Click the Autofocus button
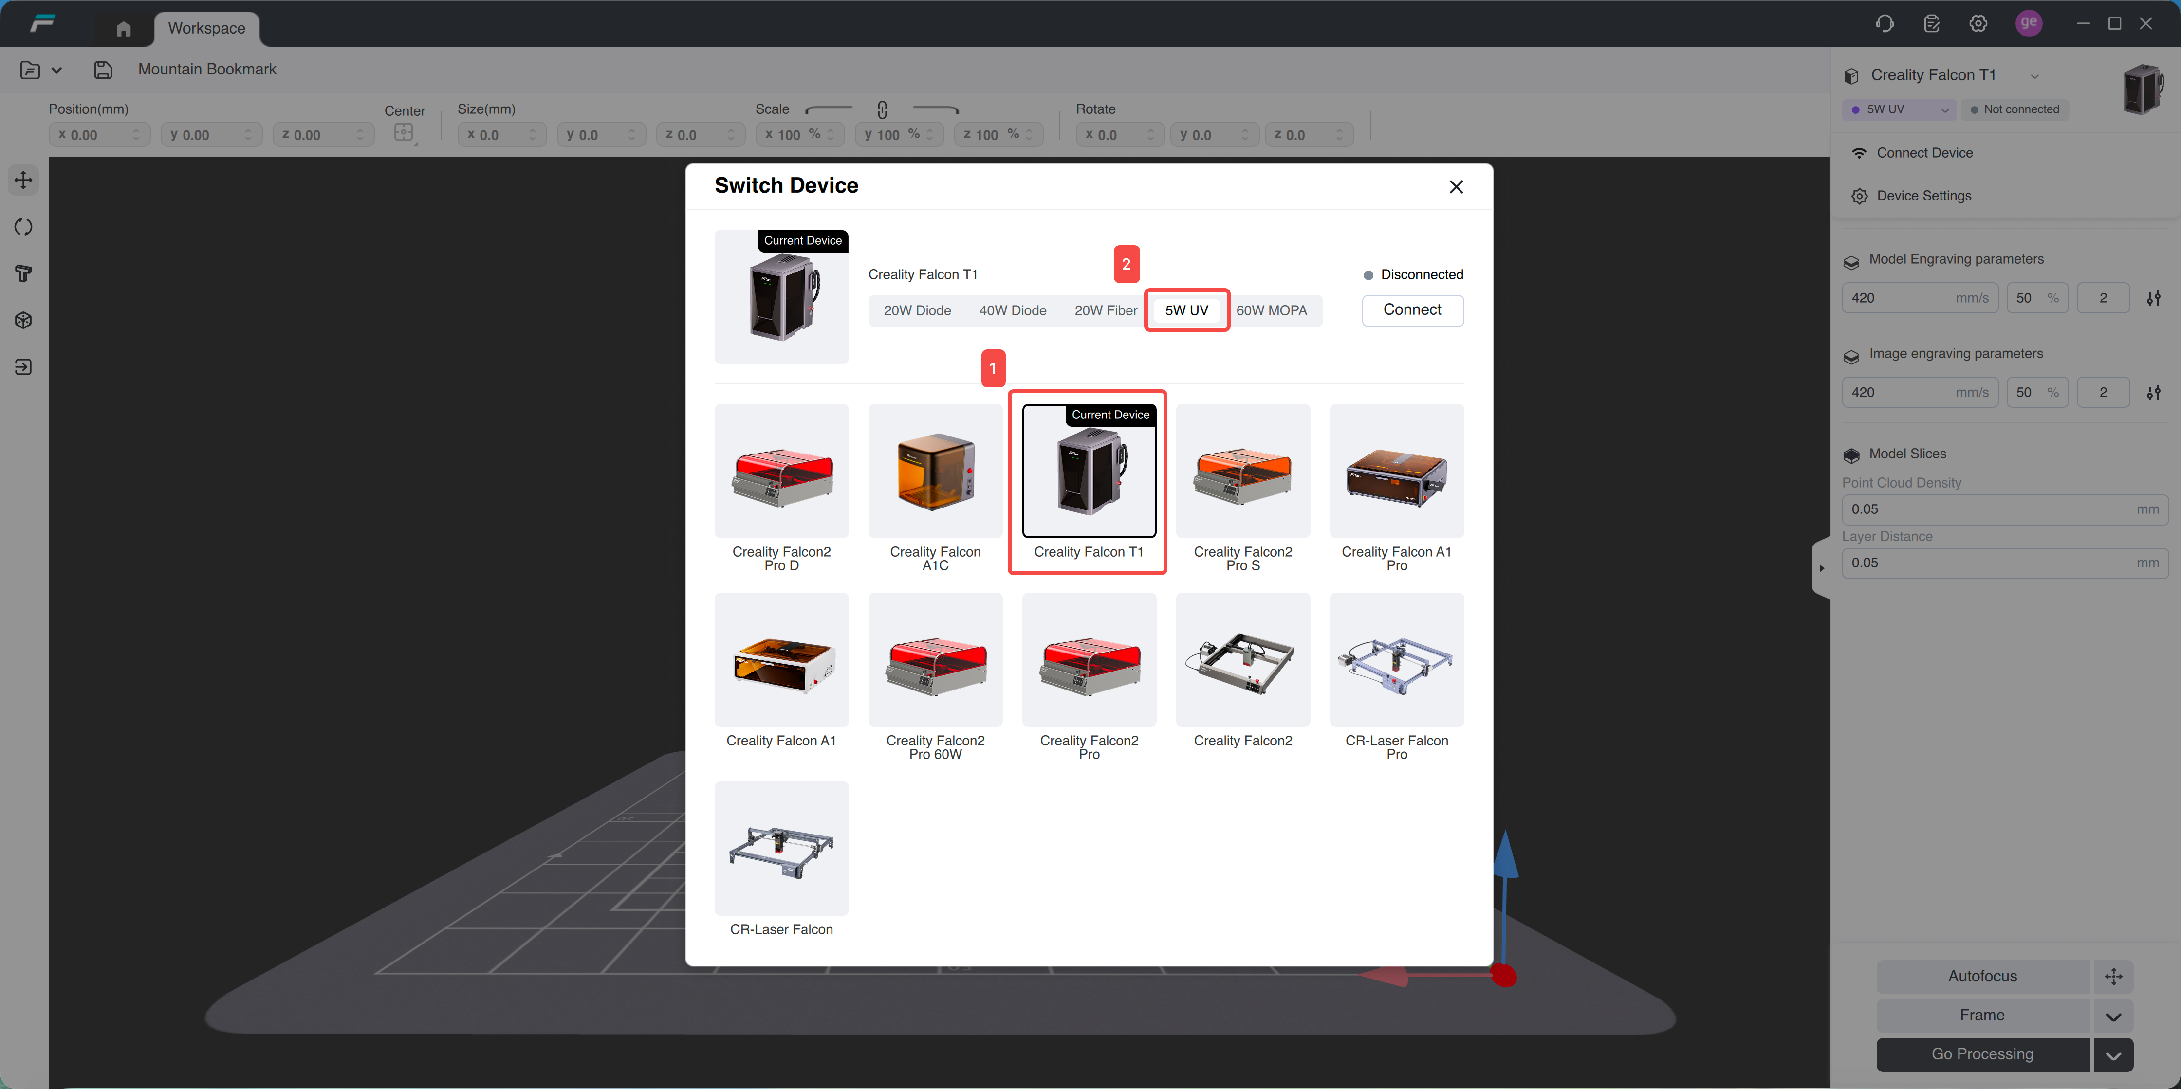Viewport: 2181px width, 1089px height. [1983, 977]
